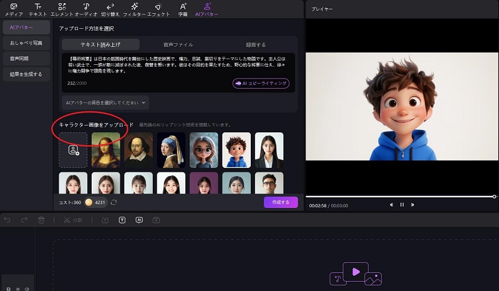499x291 pixels.
Task: Select the AIアバター sidebar item
Action: point(26,27)
